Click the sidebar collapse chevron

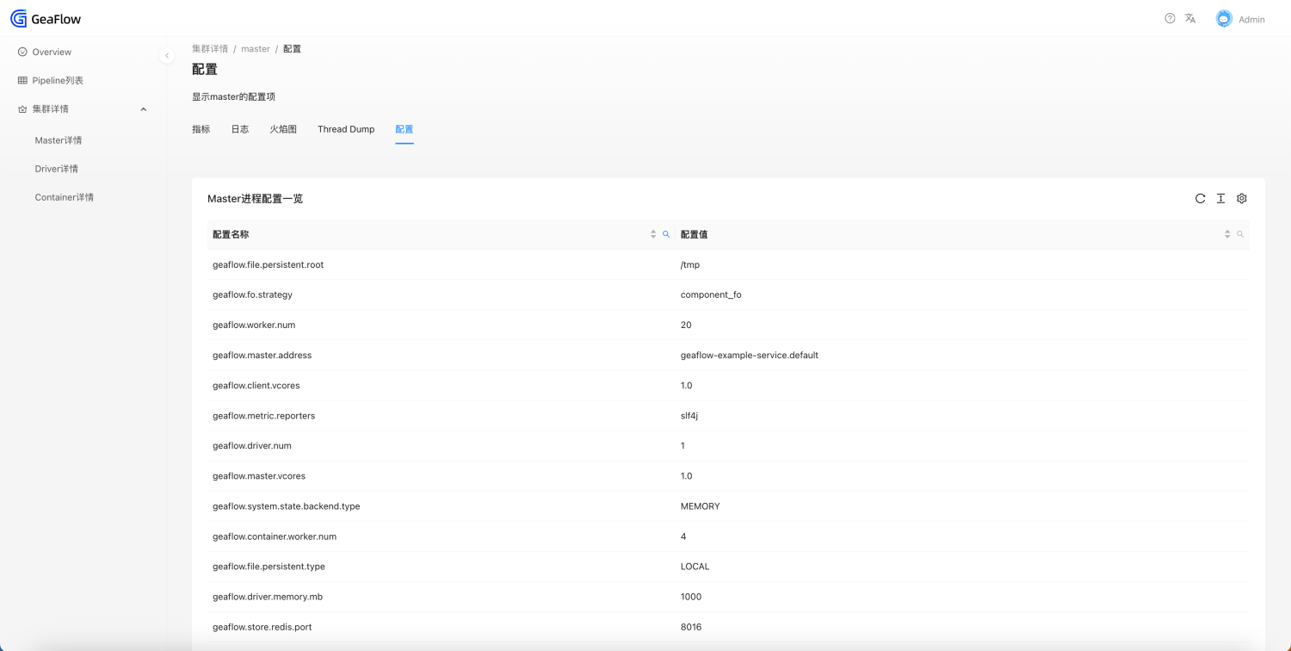(x=167, y=55)
